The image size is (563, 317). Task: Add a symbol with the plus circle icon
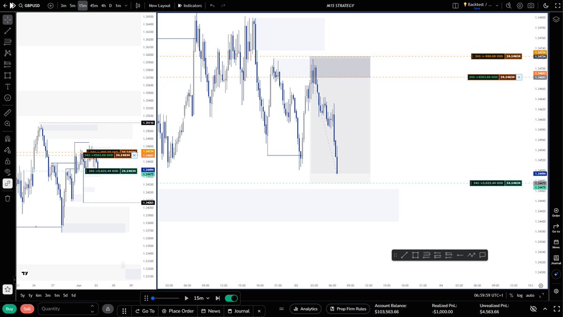pos(51,6)
